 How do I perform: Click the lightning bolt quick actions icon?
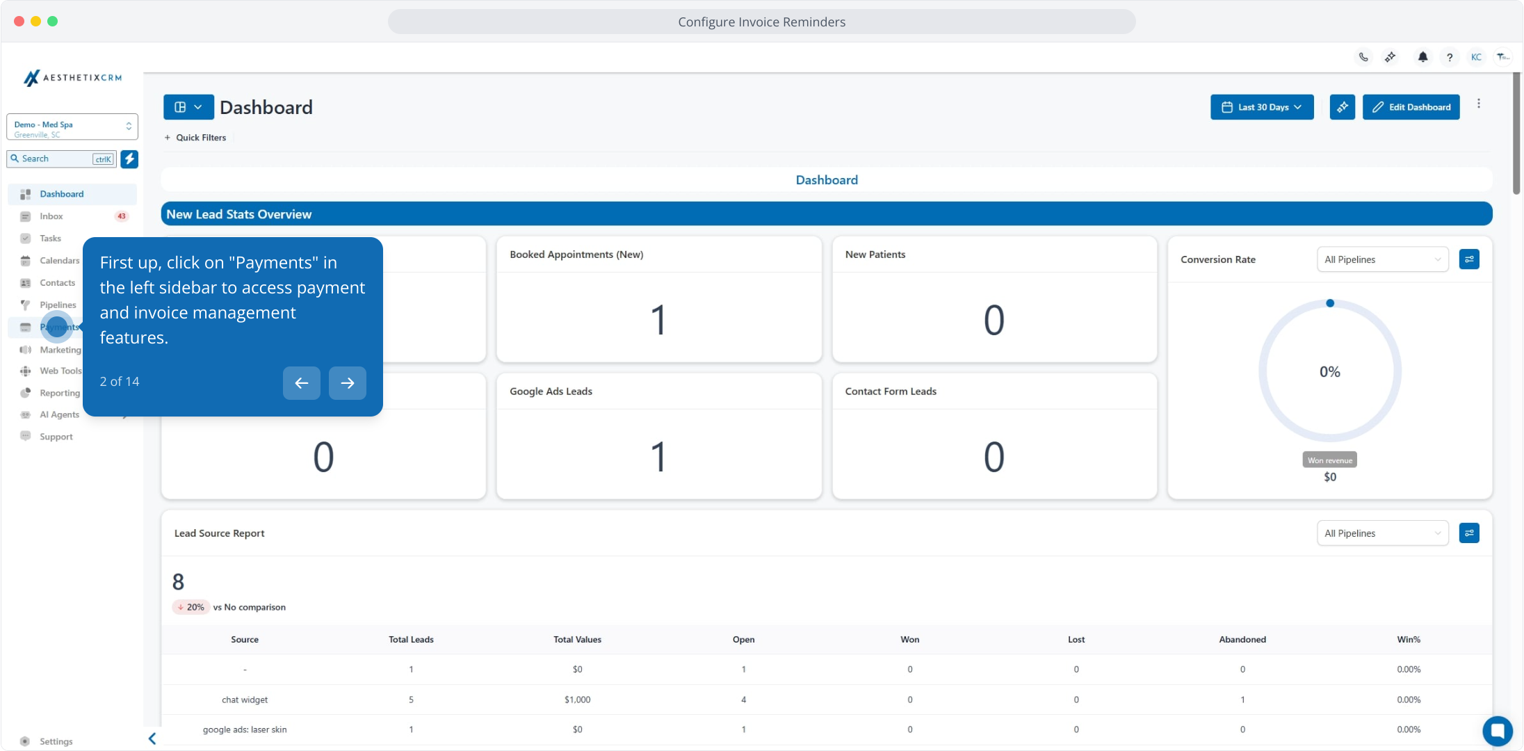click(x=129, y=159)
